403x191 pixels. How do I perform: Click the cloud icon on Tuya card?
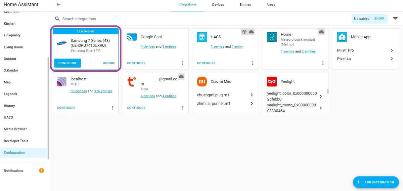(x=181, y=77)
